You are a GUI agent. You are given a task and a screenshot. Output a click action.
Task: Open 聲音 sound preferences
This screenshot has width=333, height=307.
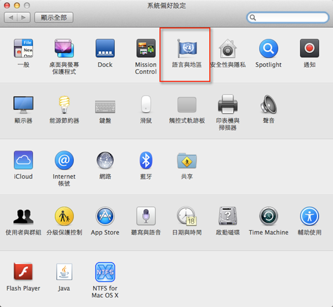[x=269, y=104]
